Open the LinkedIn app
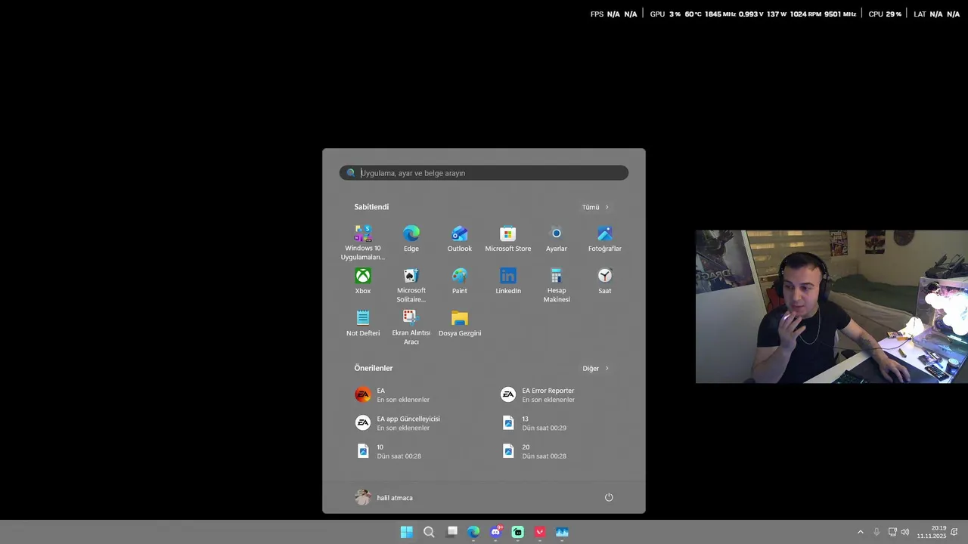This screenshot has height=544, width=968. click(508, 281)
